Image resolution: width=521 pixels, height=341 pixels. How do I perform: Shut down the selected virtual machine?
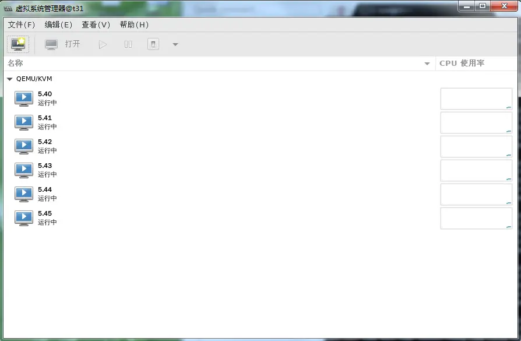pos(153,44)
